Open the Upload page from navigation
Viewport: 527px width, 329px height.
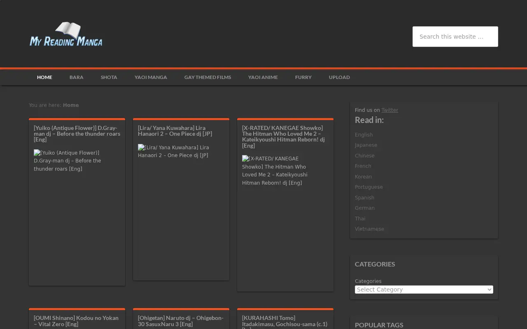pyautogui.click(x=339, y=77)
